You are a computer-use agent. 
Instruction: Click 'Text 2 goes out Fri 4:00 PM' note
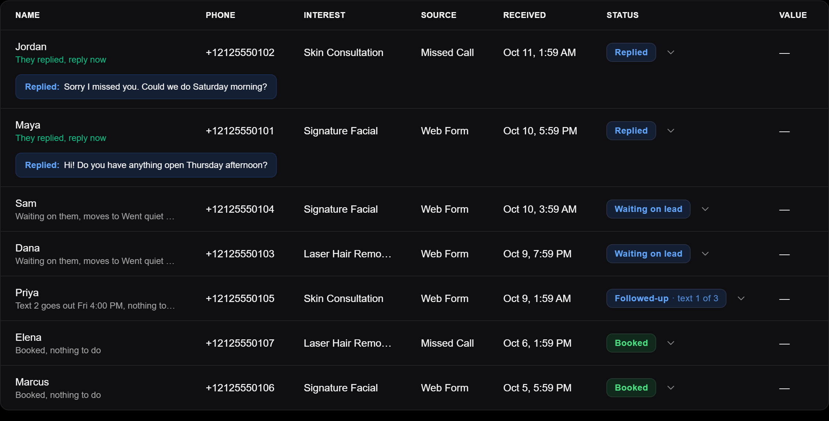tap(95, 306)
